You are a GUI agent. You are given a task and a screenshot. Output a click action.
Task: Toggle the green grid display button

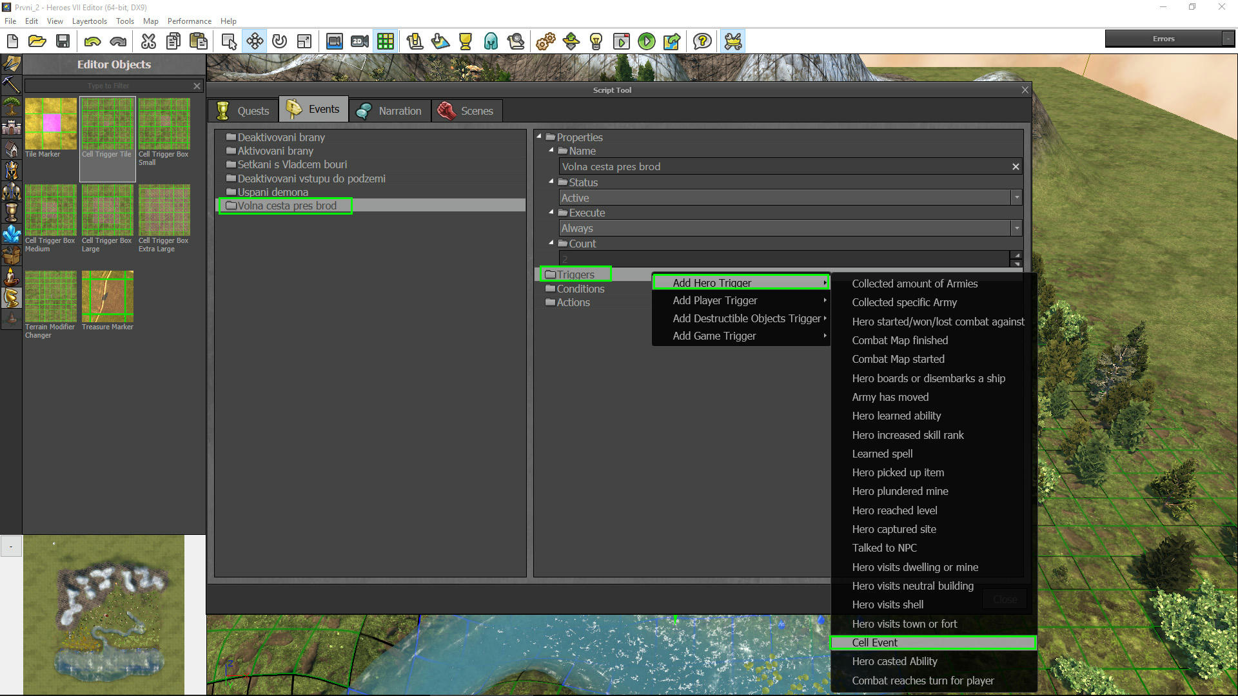pyautogui.click(x=386, y=41)
